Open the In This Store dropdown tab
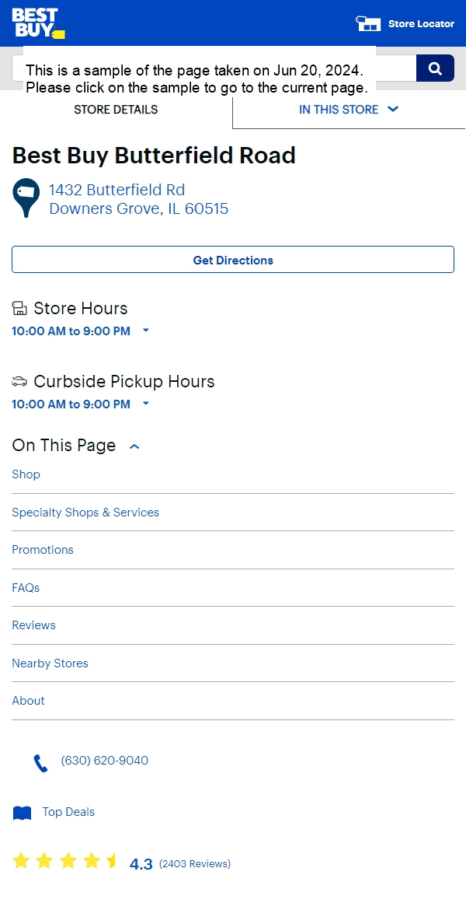This screenshot has width=466, height=910. pyautogui.click(x=349, y=110)
